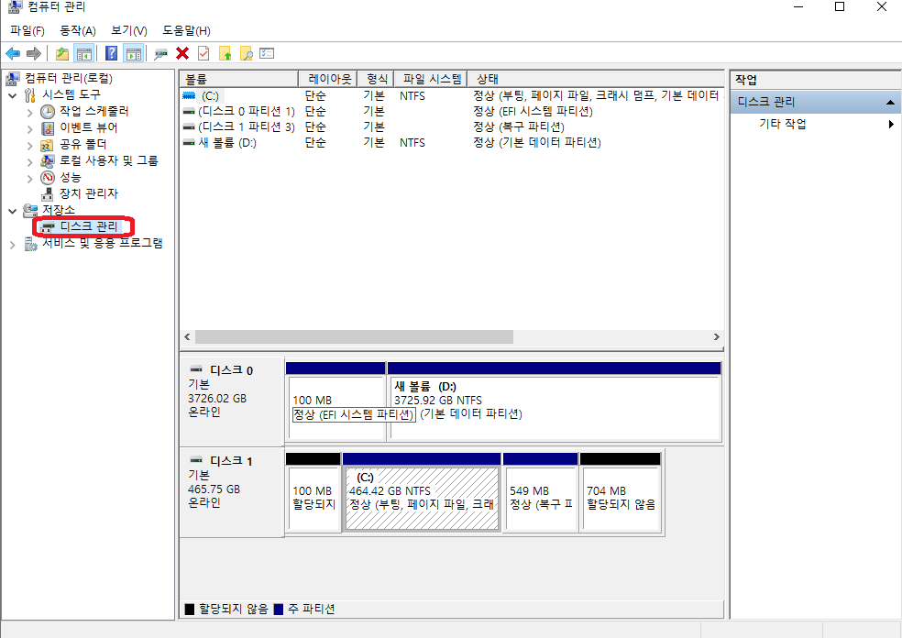Expand the 작업 스케줄러 node
The image size is (902, 638).
click(x=30, y=112)
